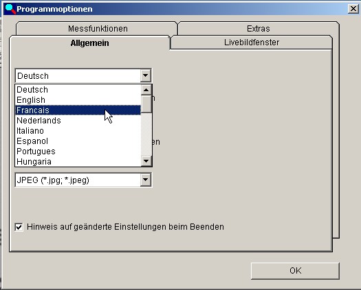Pick Italiano from the language list
The image size is (361, 290).
78,131
